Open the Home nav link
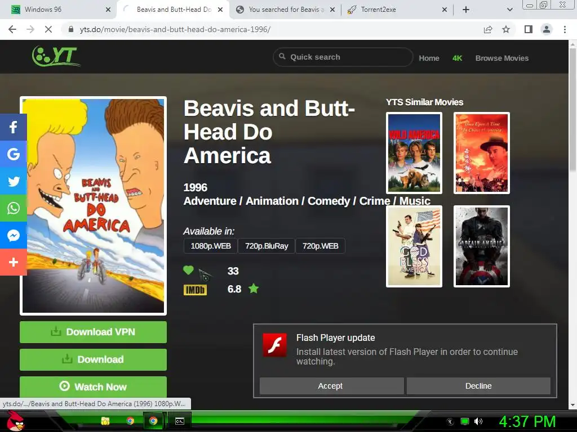This screenshot has height=432, width=577. [x=429, y=58]
